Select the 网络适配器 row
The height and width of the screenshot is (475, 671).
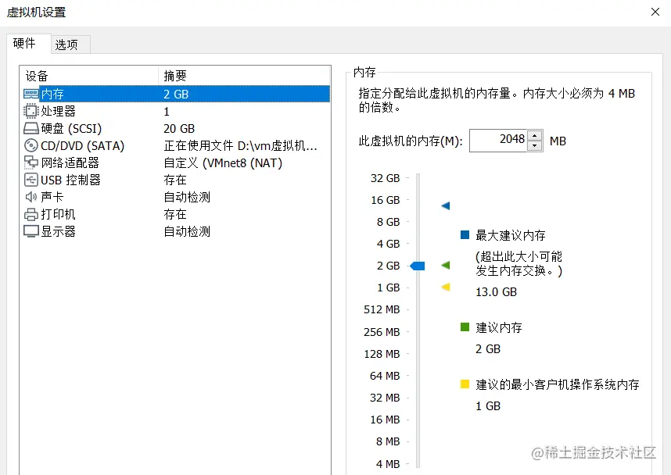[176, 162]
